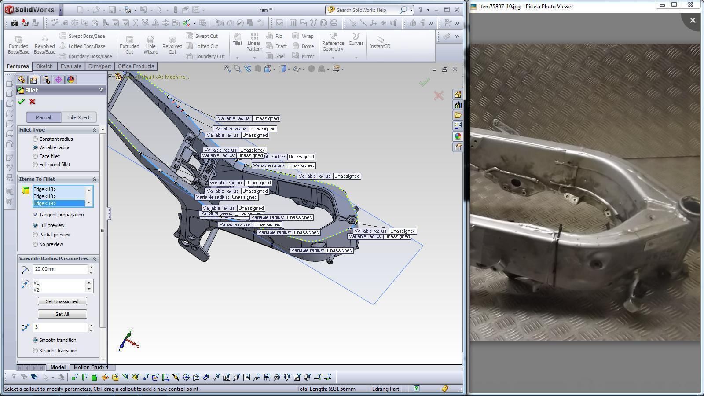704x396 pixels.
Task: Collapse the Fillet Type section
Action: point(94,130)
